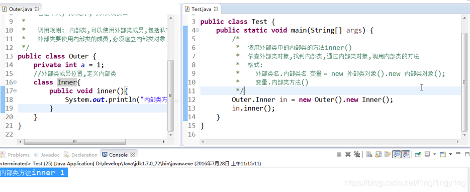Collapse the inner() method fold at line 17
The width and height of the screenshot is (470, 192).
click(15, 91)
